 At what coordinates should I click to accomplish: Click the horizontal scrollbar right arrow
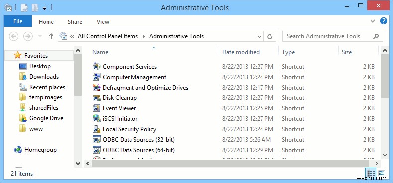tap(376, 164)
